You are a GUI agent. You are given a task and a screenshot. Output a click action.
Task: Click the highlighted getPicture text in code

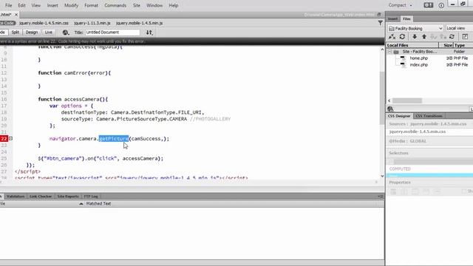(x=114, y=138)
